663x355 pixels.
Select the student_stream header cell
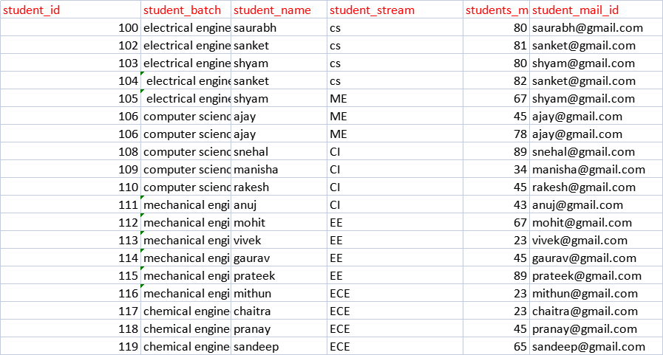(395, 10)
